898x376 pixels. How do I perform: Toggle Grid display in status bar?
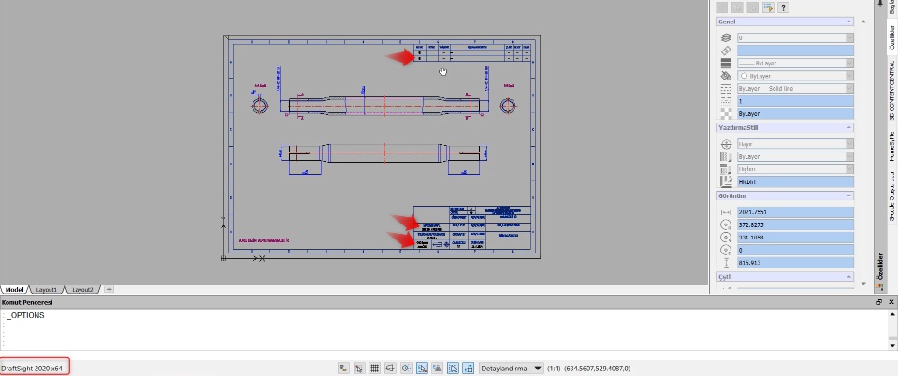pos(374,369)
